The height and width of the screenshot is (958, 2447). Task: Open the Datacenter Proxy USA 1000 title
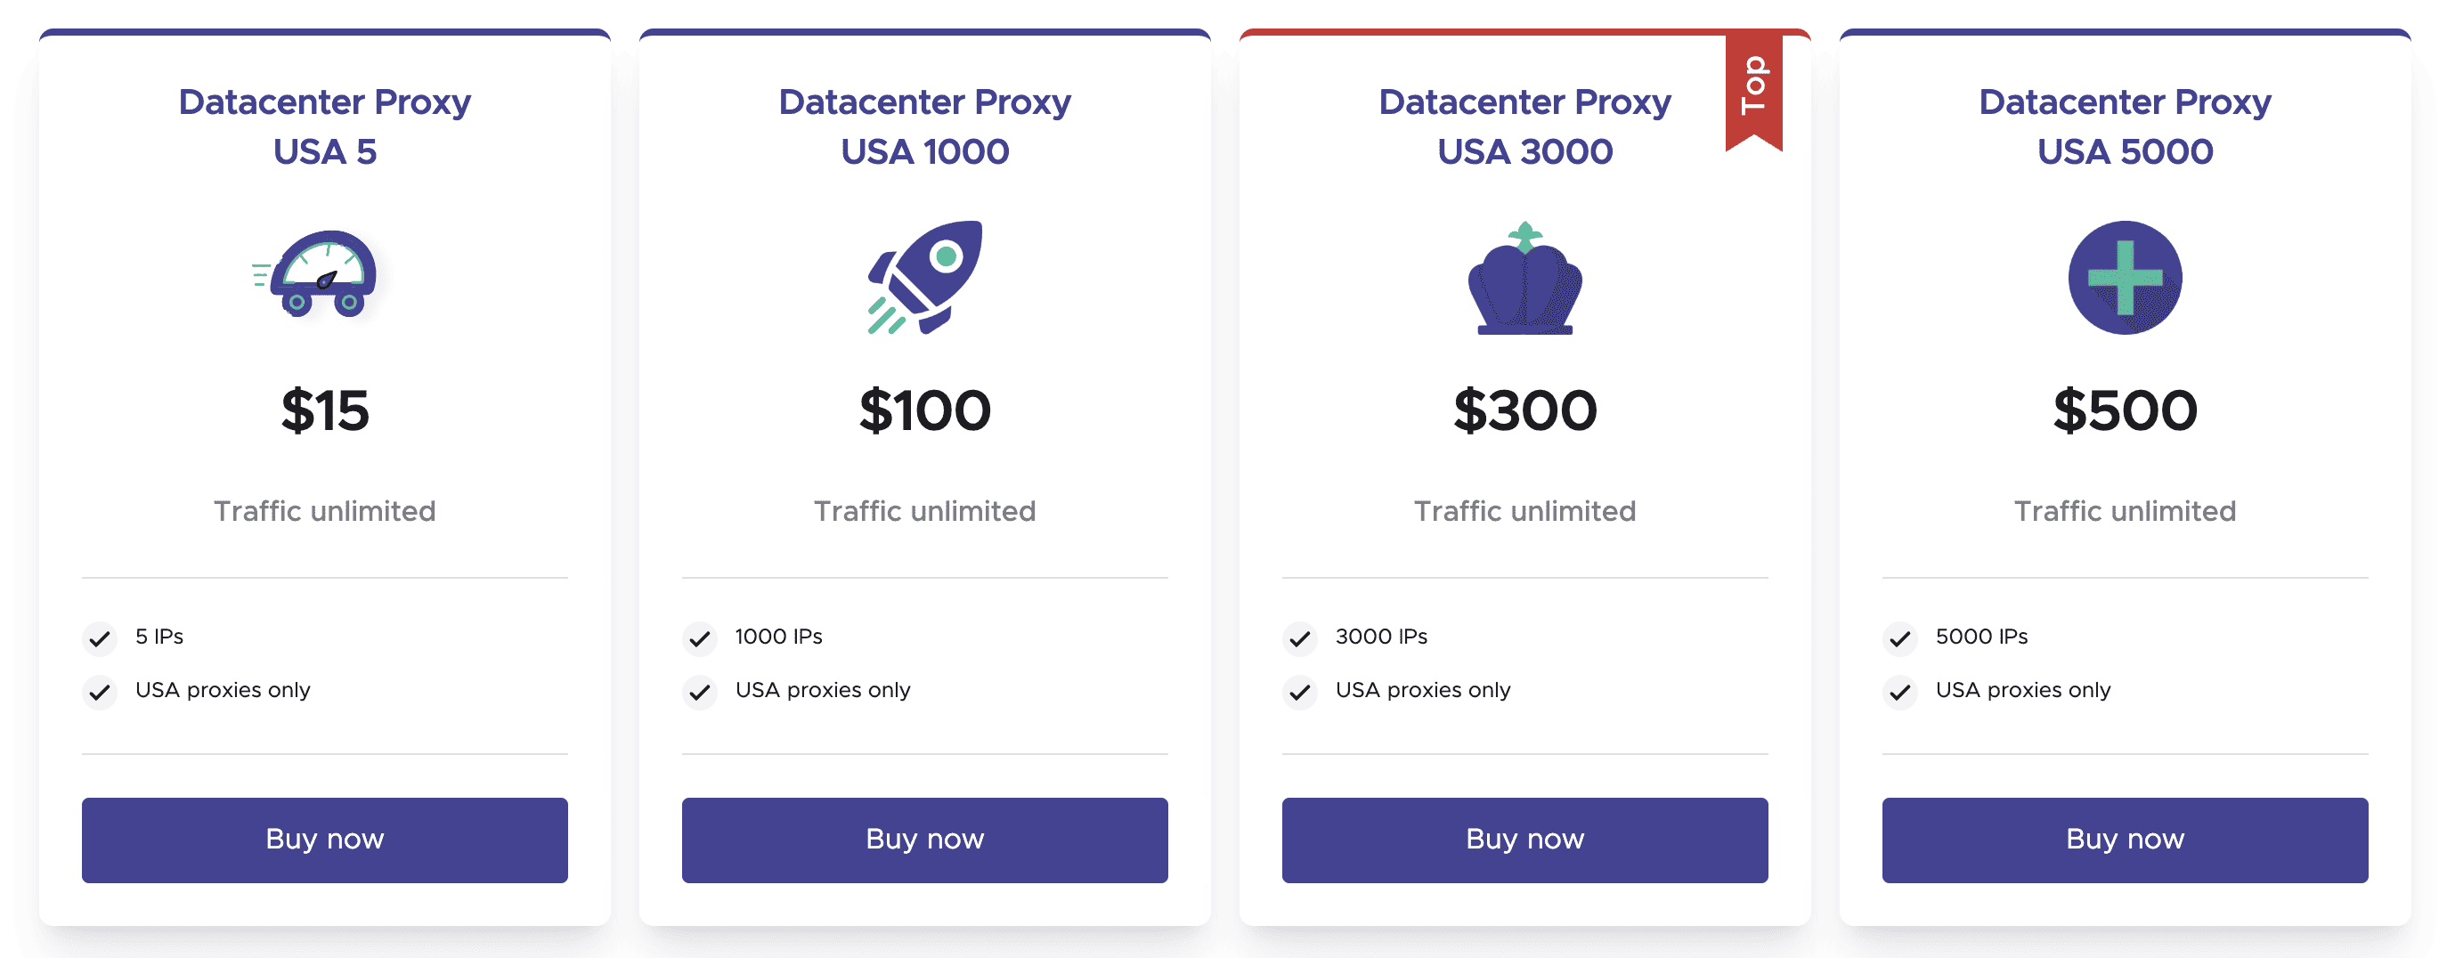925,126
